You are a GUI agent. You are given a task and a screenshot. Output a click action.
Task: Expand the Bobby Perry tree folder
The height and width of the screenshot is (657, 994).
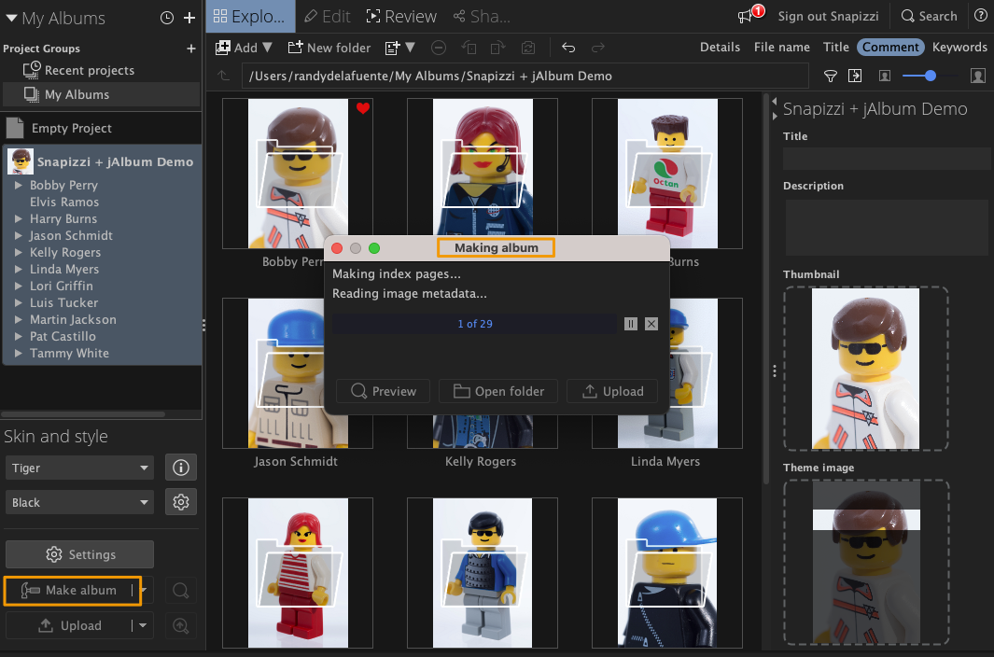pyautogui.click(x=19, y=185)
